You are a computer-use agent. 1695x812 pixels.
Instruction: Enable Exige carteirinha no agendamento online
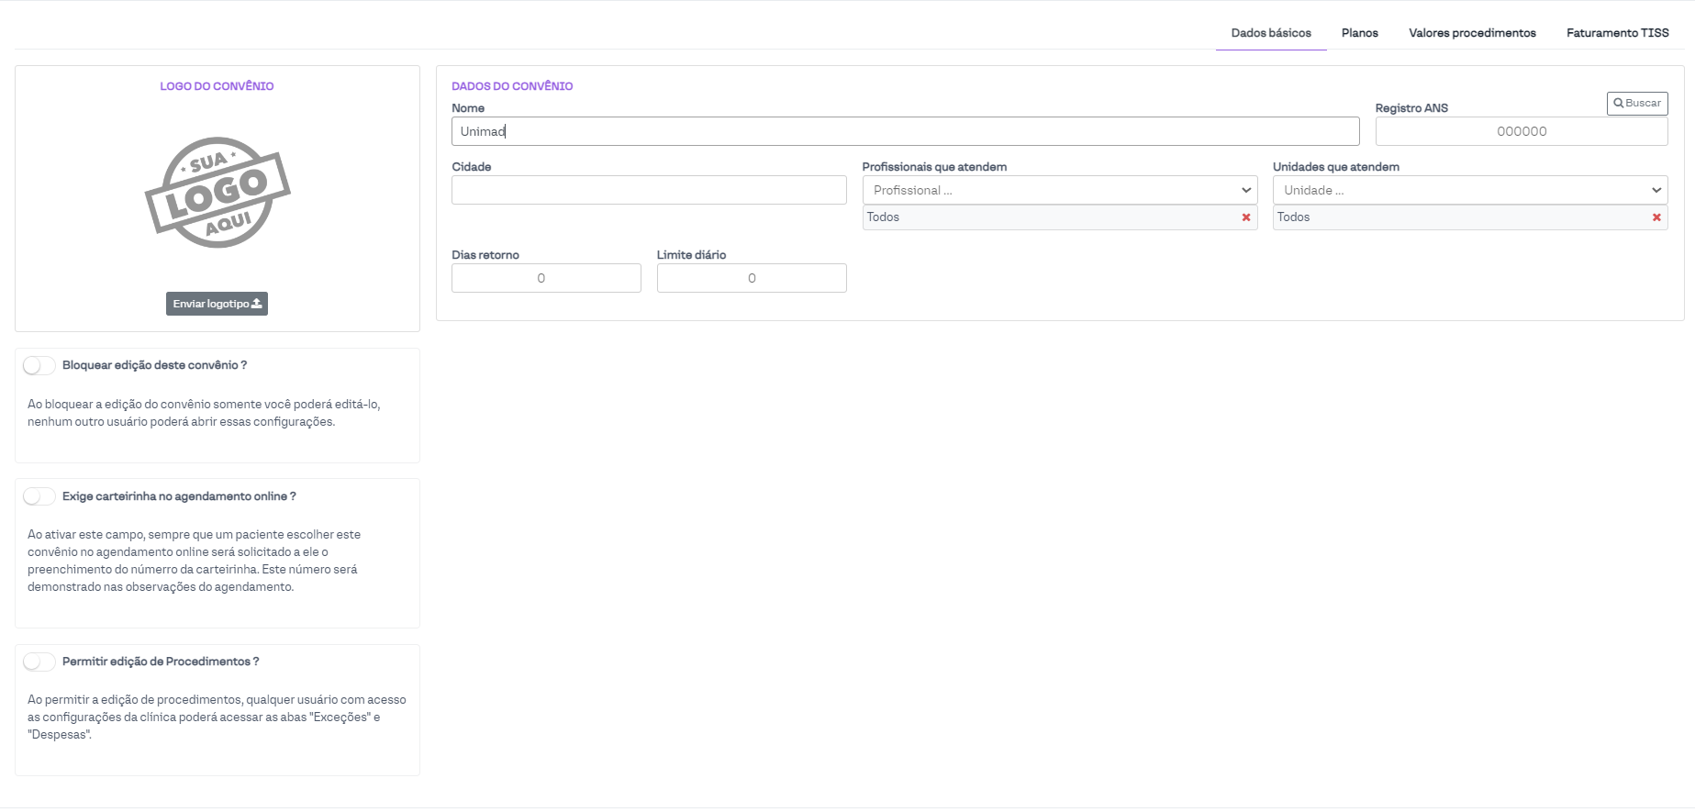click(39, 496)
